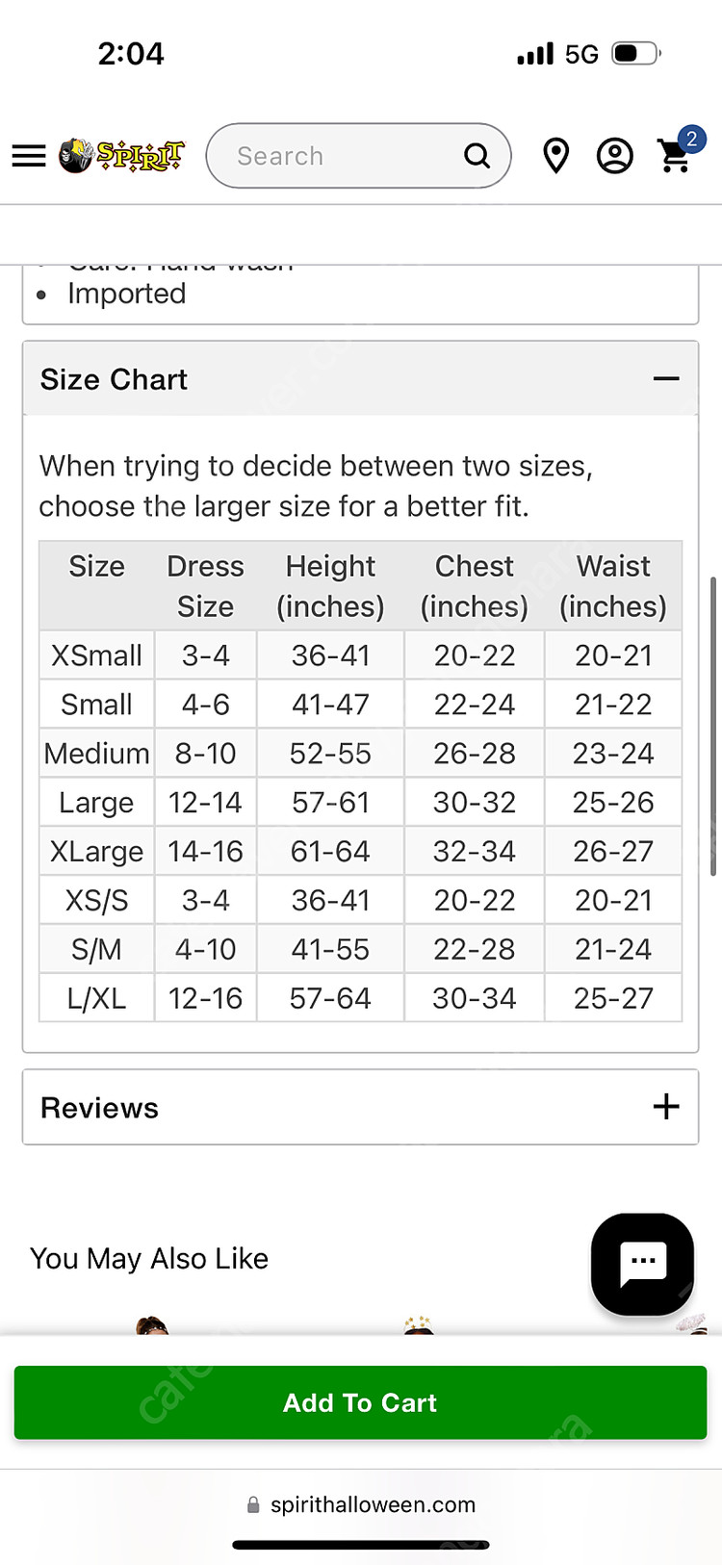Select the L/XL size row
Image resolution: width=722 pixels, height=1565 pixels.
[x=96, y=998]
